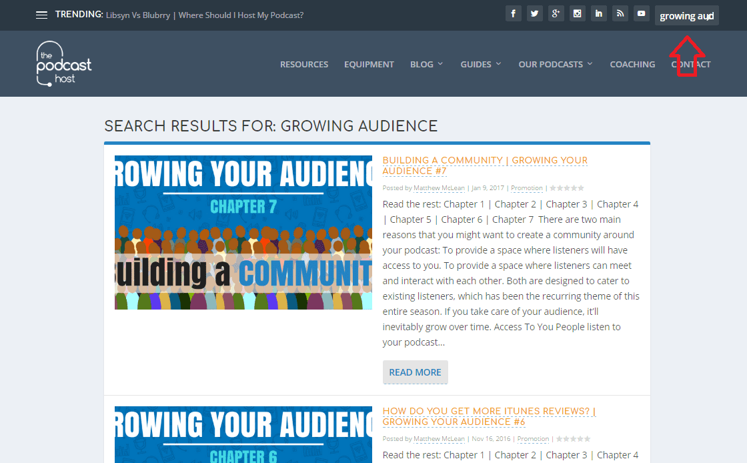Viewport: 747px width, 463px height.
Task: Expand the BLOG dropdown menu
Action: 426,64
